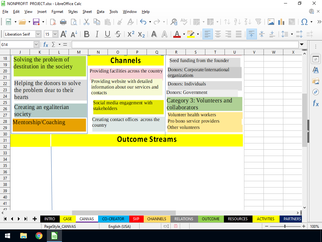
Task: Align text left
Action: pos(208,34)
